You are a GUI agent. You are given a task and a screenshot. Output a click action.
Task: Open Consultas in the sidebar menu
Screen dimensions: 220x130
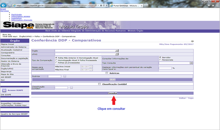pyautogui.click(x=5, y=55)
